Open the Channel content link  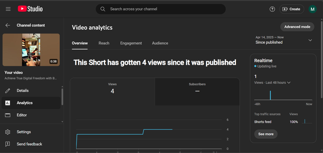click(x=31, y=25)
